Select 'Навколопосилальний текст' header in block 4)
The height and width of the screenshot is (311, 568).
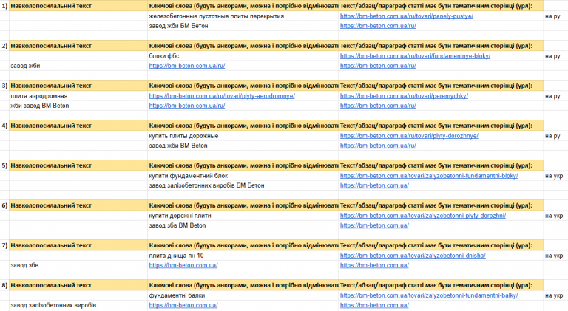(78, 126)
